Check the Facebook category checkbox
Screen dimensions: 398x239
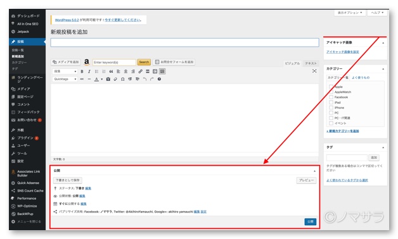tap(331, 97)
